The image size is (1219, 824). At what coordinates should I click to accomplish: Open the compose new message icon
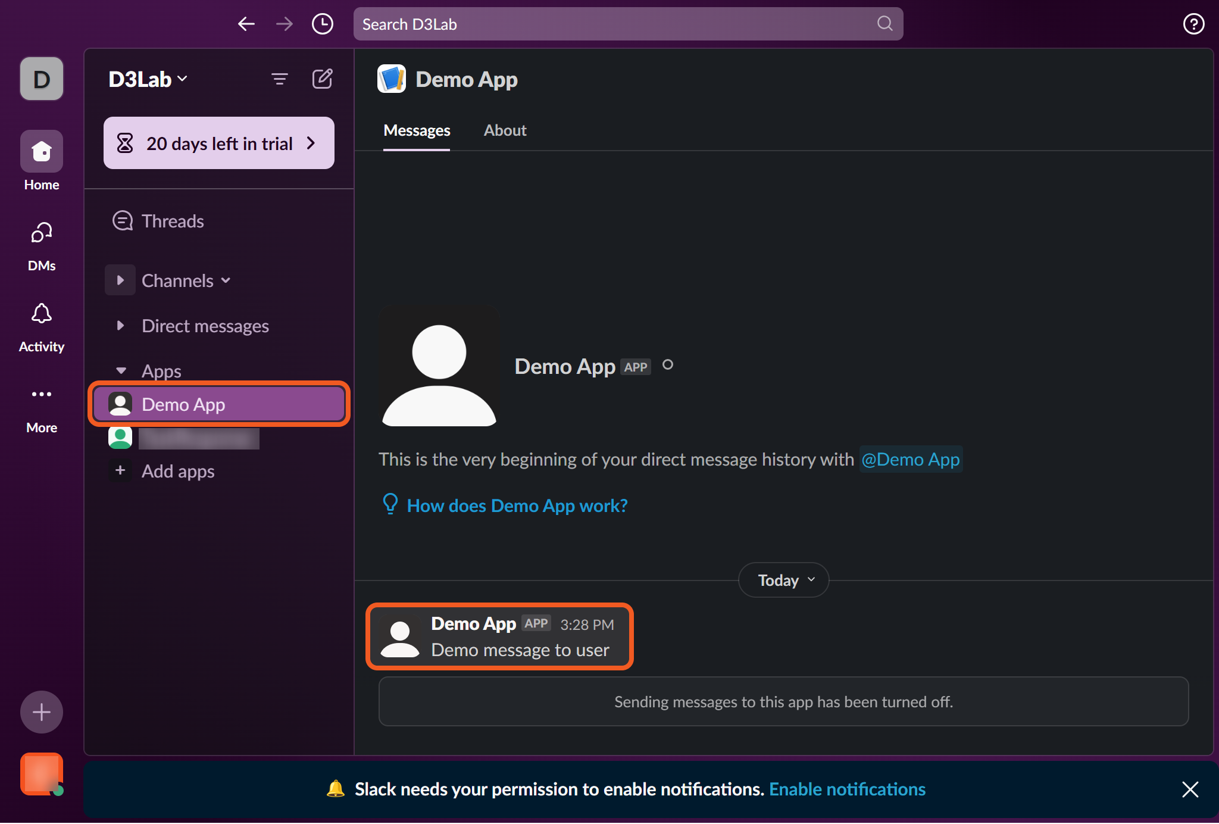point(322,79)
